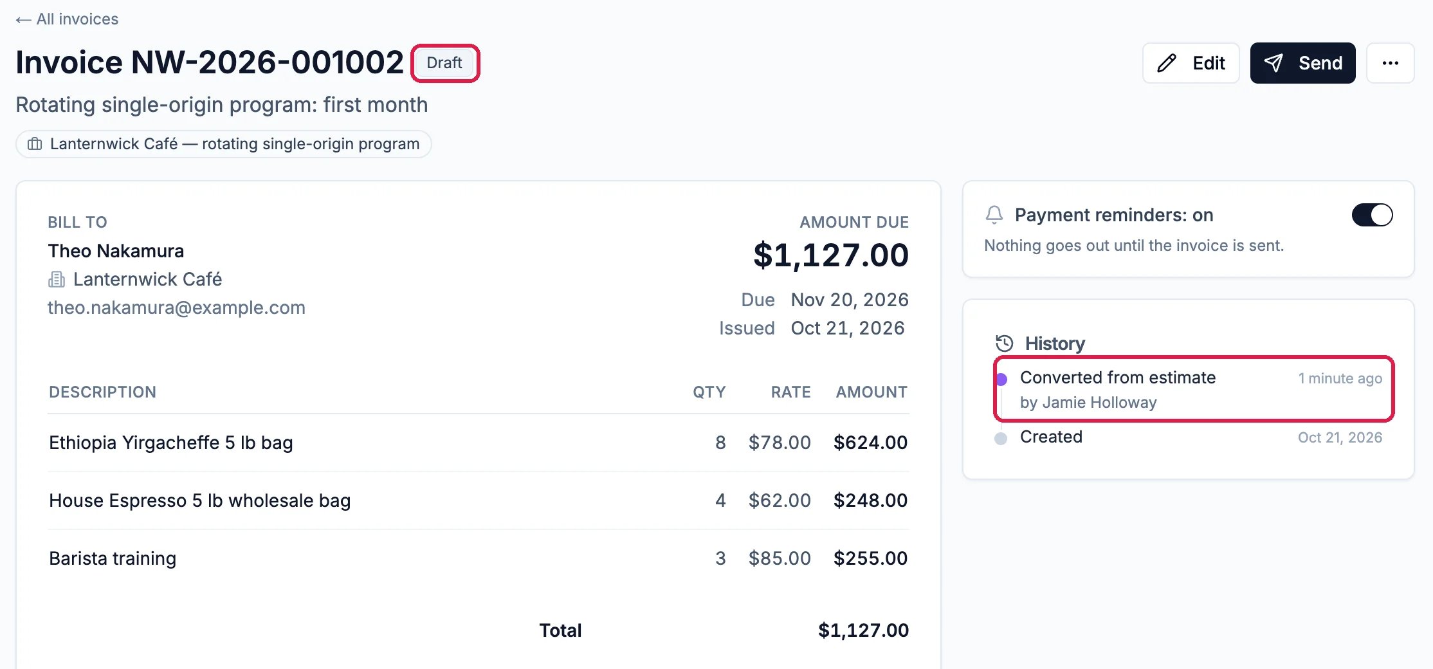The width and height of the screenshot is (1433, 669).
Task: Click the client name Theo Nakamura
Action: click(116, 251)
